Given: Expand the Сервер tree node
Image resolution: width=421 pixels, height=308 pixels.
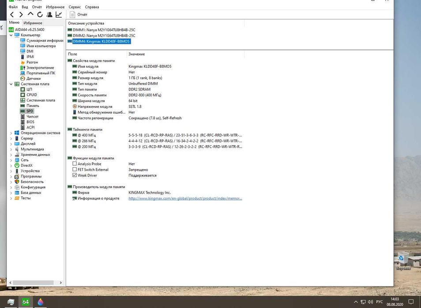Looking at the screenshot, I should [11, 138].
